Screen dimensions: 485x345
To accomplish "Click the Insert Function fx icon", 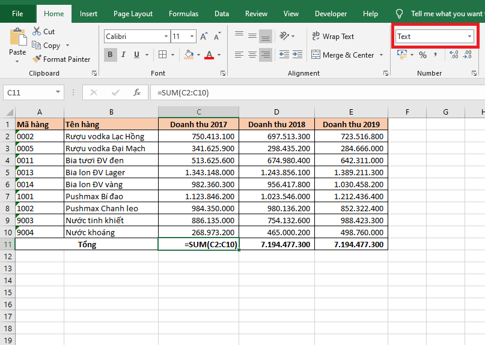I will (137, 92).
